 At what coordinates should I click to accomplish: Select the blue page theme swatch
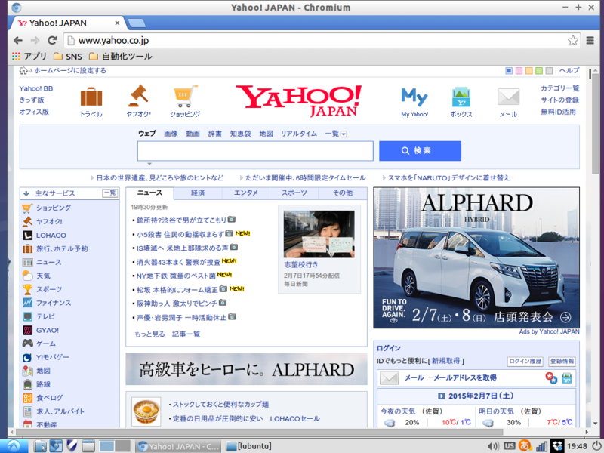click(509, 71)
